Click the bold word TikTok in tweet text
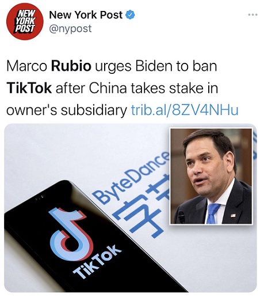Screen dimensions: 260x296 (29, 88)
